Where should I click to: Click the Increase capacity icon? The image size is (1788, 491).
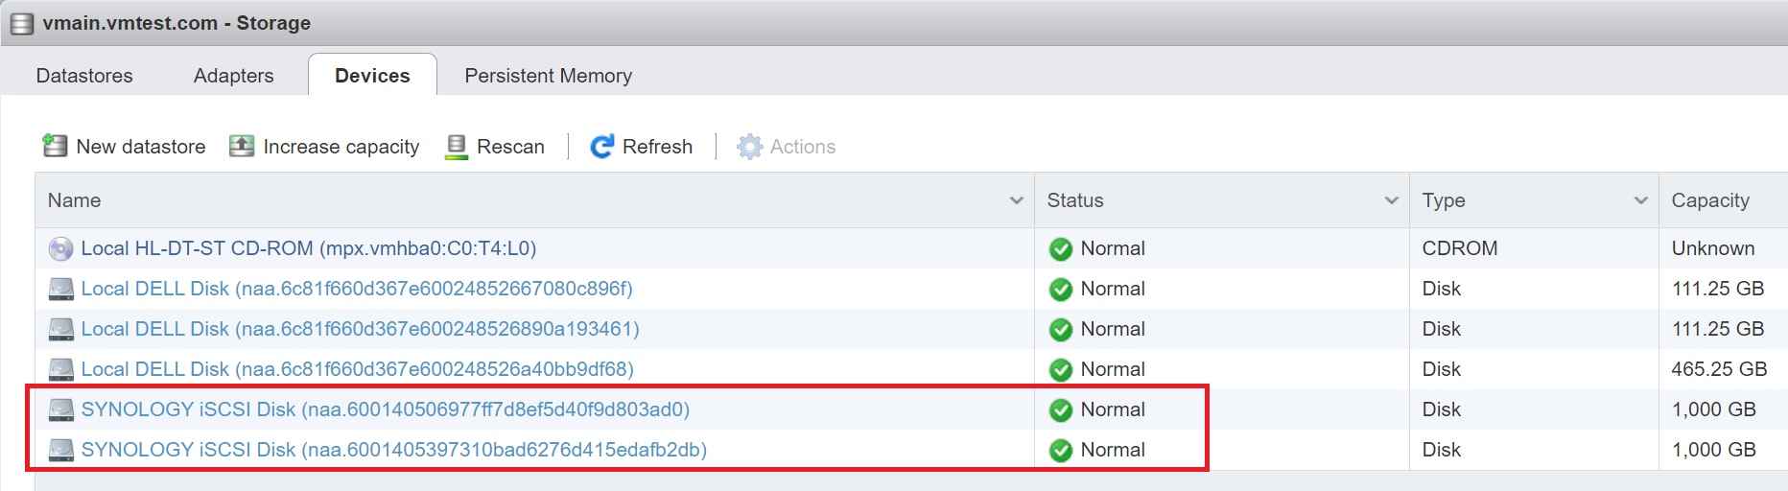pos(242,146)
